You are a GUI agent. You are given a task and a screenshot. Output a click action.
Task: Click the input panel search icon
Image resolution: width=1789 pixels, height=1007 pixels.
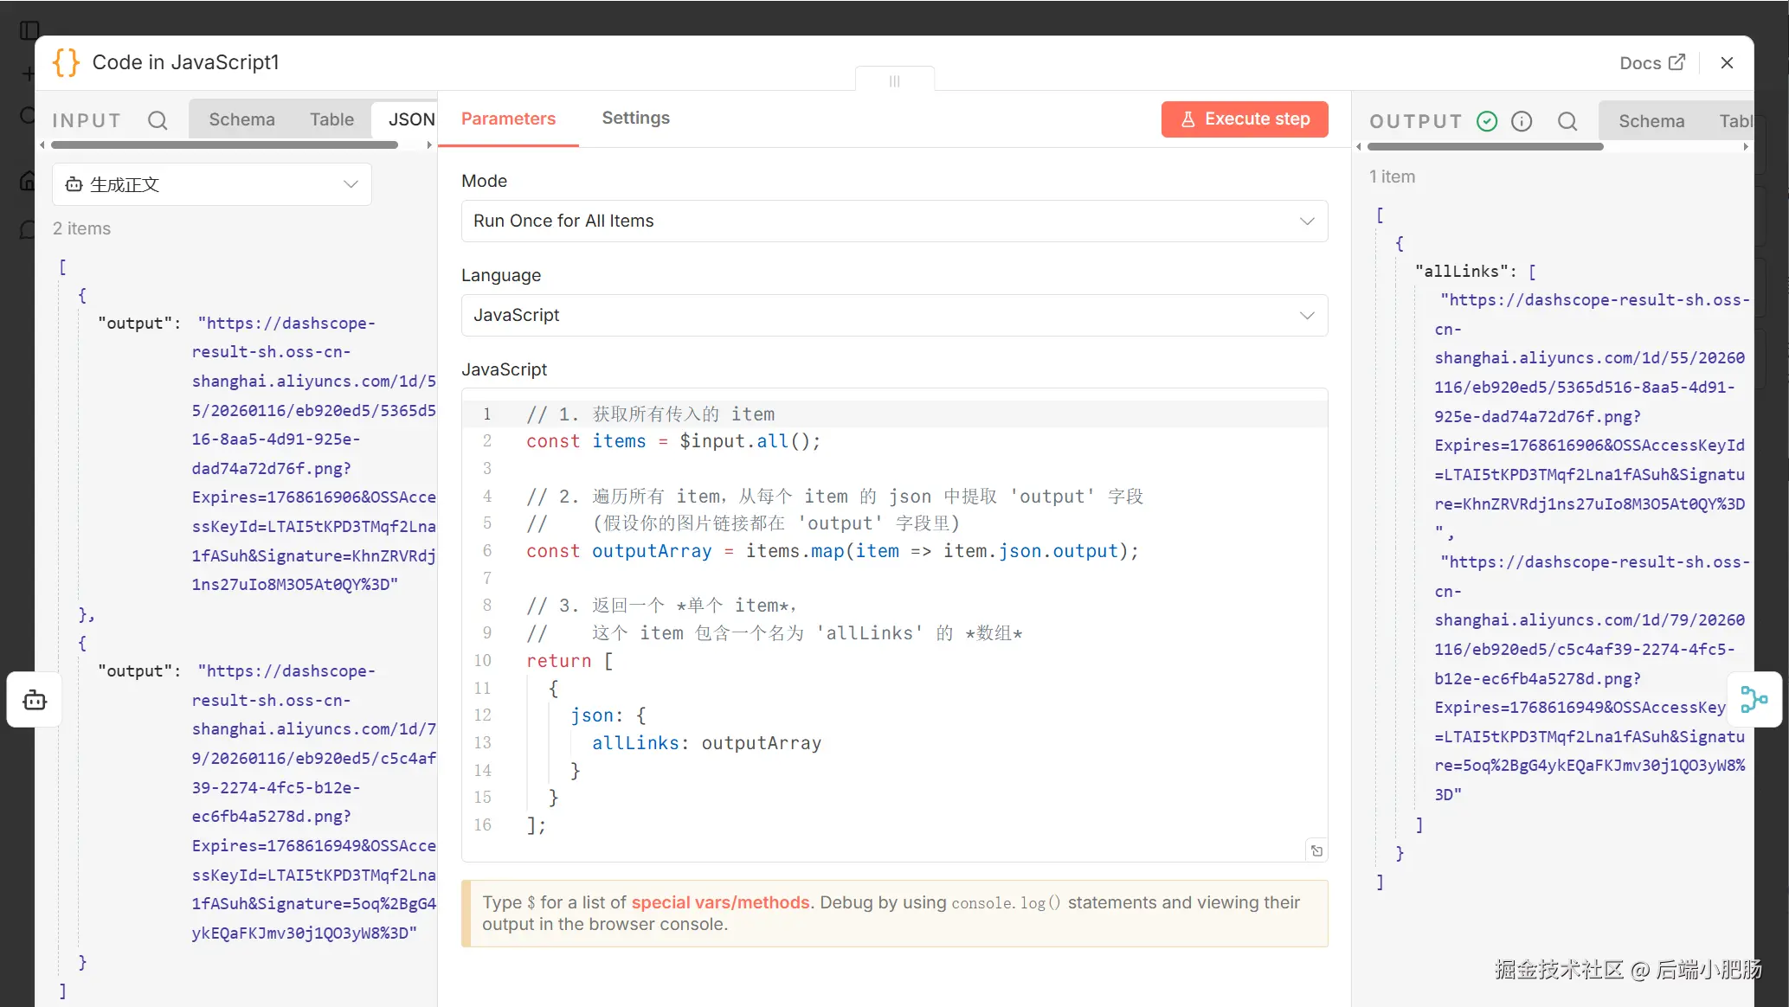158,120
